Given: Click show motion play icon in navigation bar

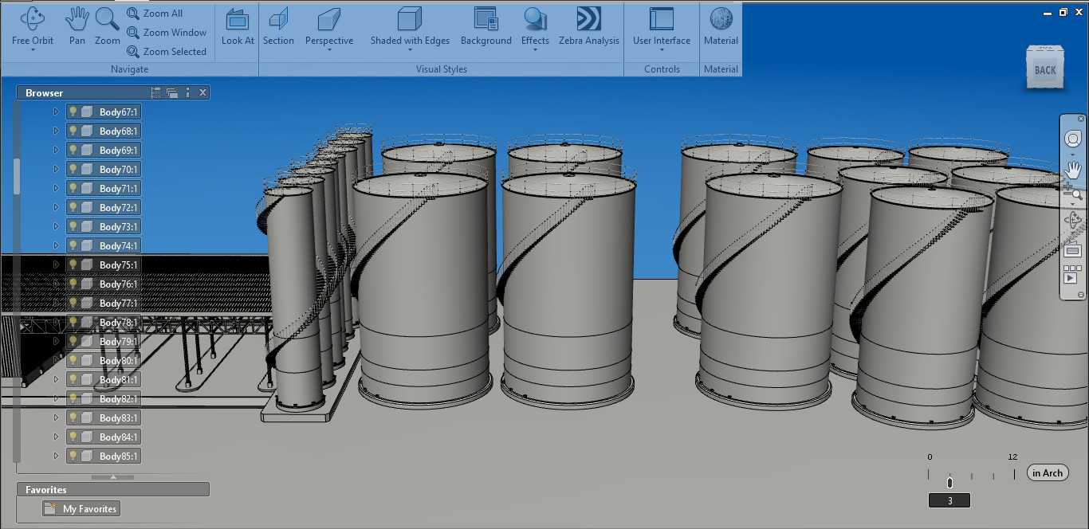Looking at the screenshot, I should point(1071,279).
